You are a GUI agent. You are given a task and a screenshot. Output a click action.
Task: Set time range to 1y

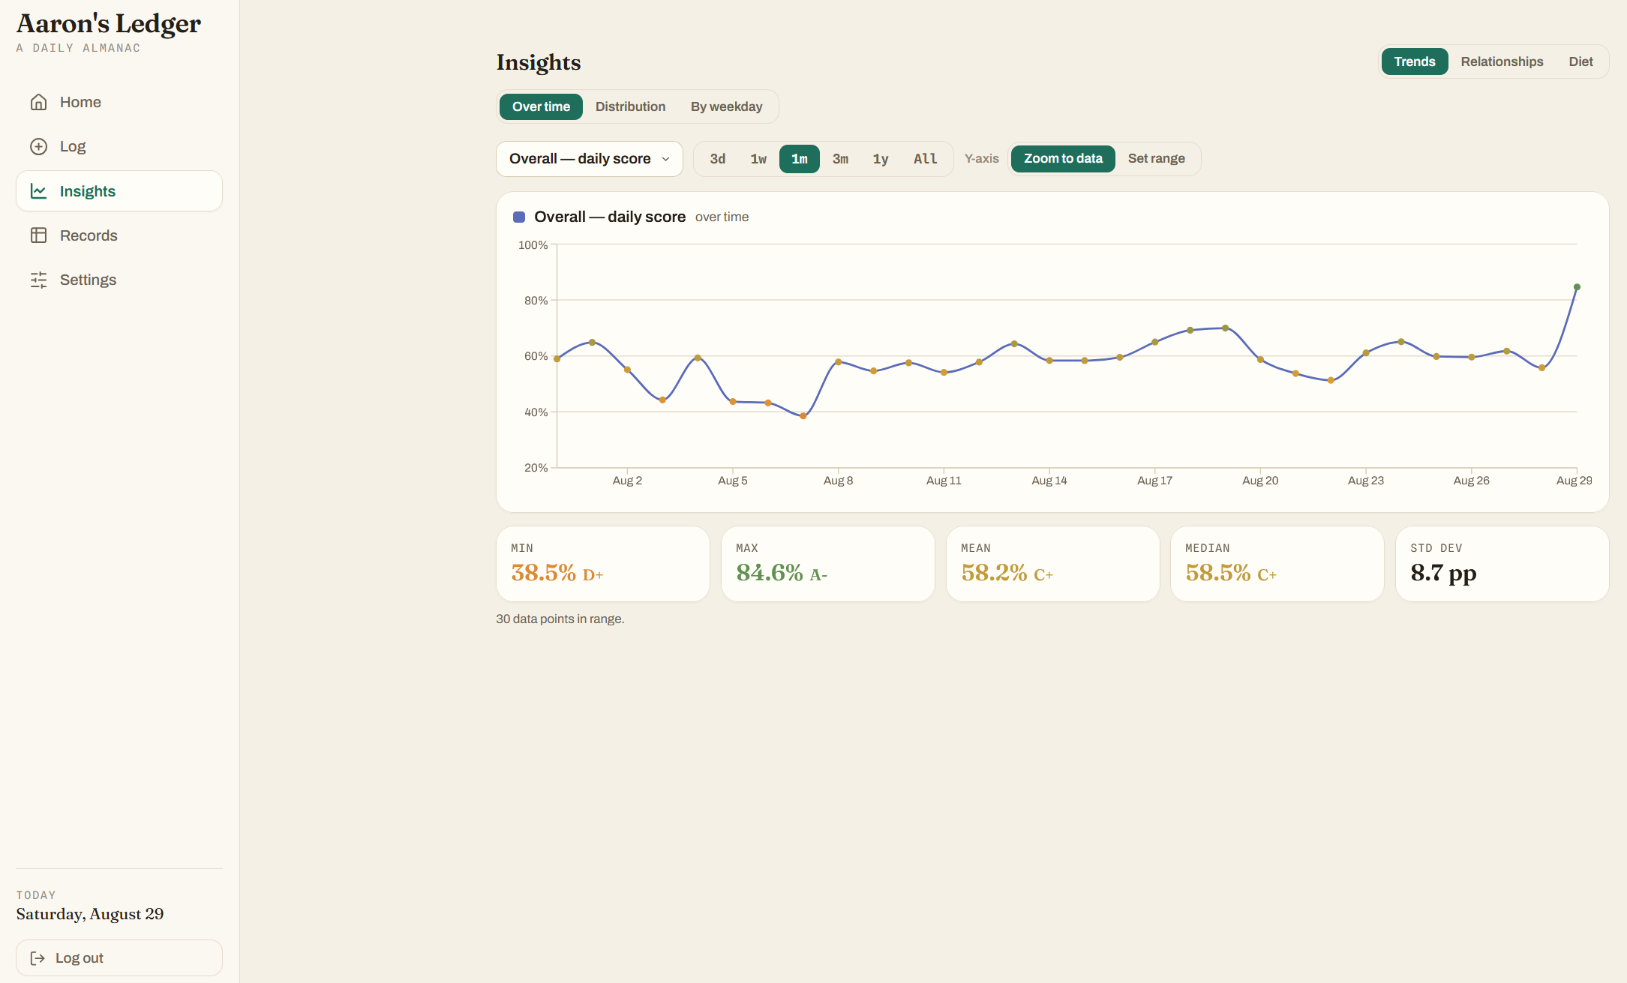[x=881, y=159]
